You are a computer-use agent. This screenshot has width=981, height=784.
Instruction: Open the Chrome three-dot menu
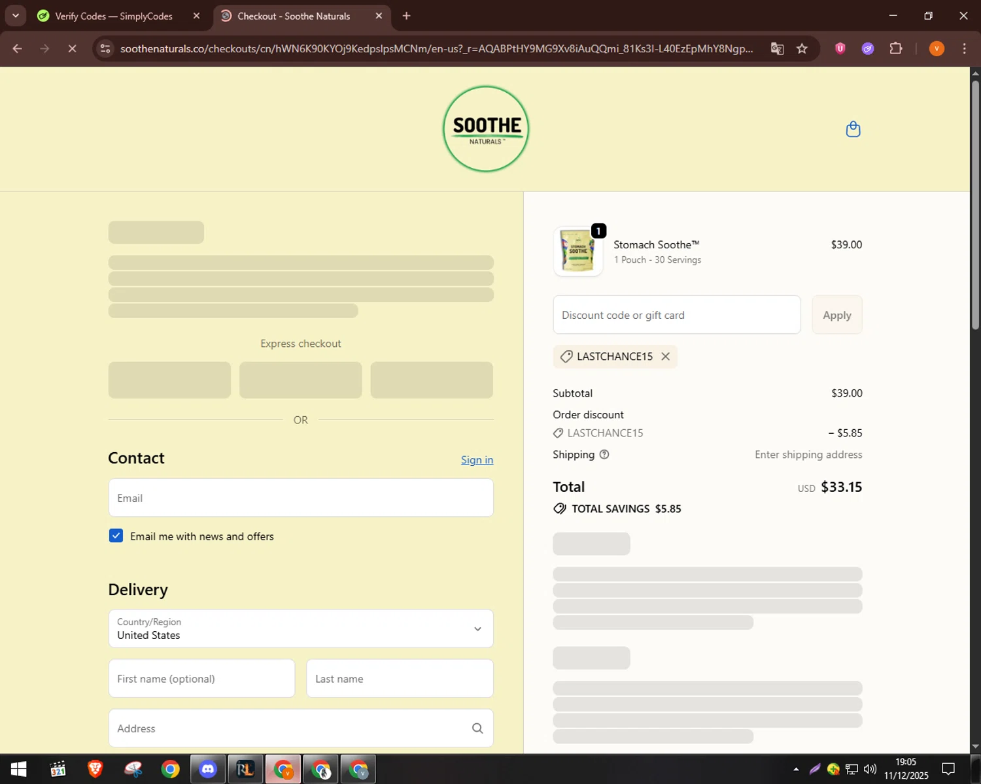pos(964,48)
